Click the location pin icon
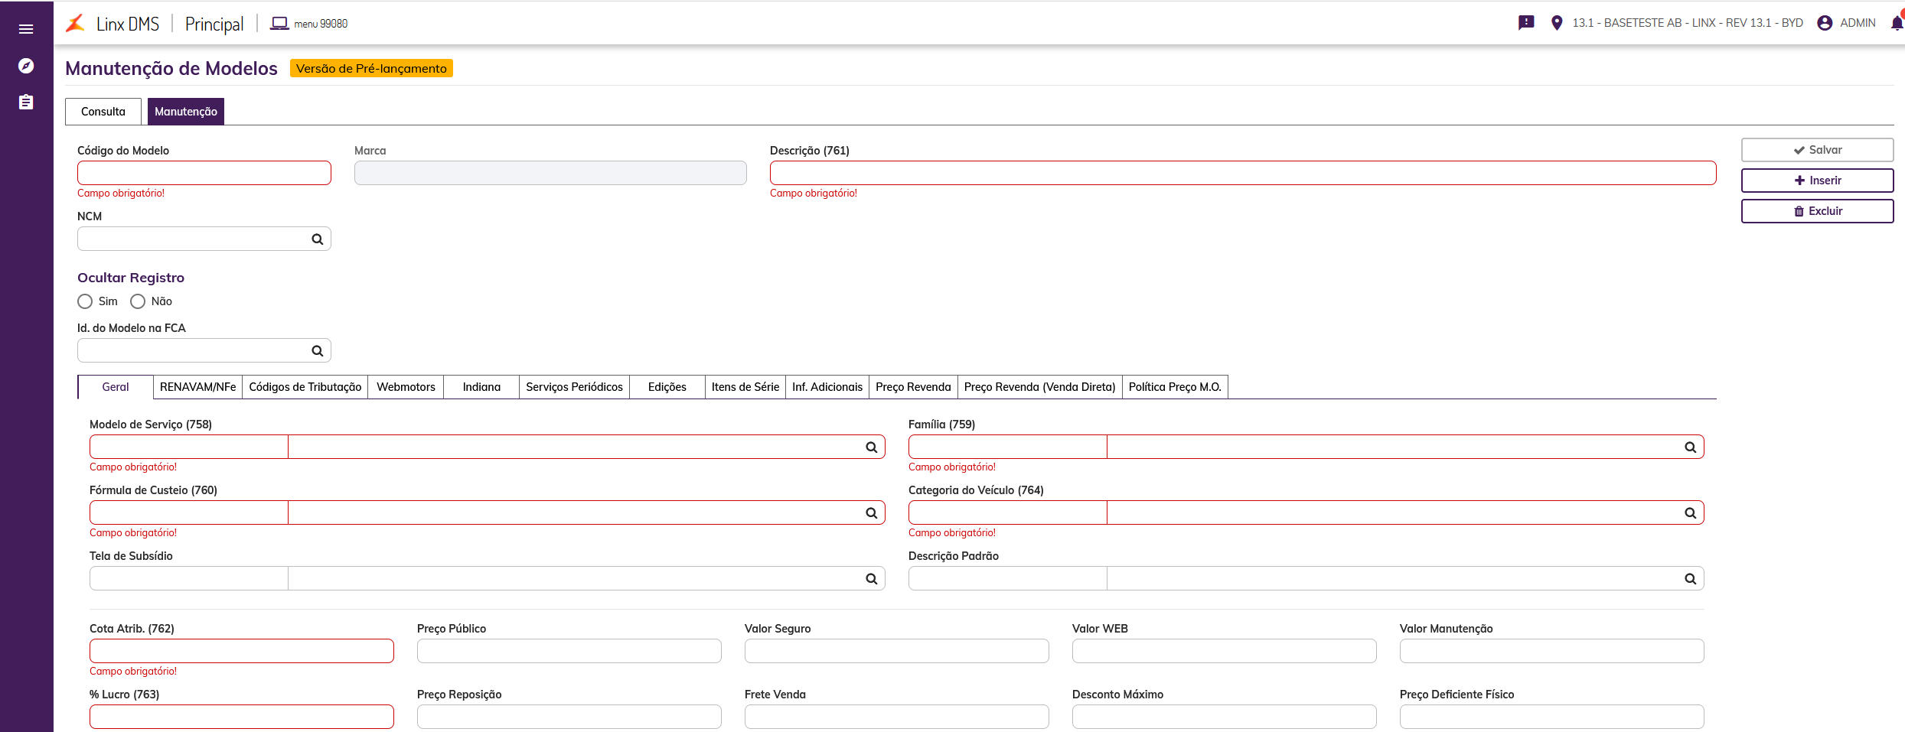This screenshot has height=732, width=1905. (1556, 23)
